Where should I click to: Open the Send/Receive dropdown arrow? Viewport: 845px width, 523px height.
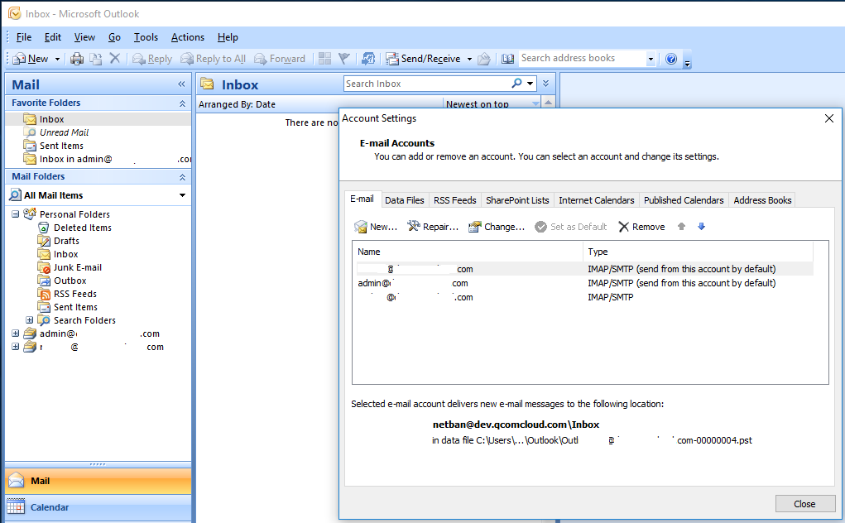469,59
